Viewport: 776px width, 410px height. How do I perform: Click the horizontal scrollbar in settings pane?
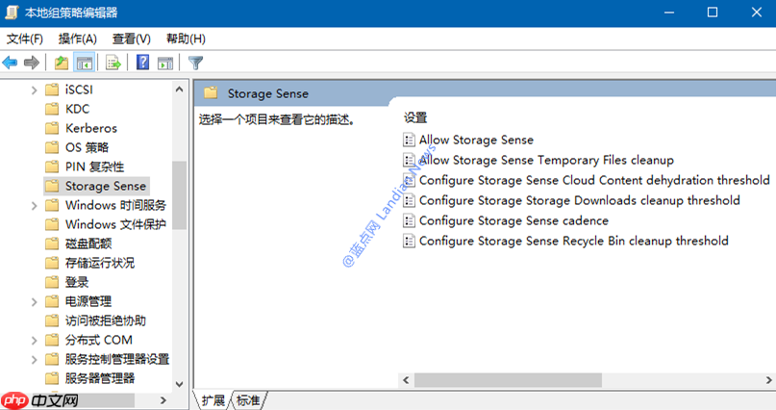[509, 380]
